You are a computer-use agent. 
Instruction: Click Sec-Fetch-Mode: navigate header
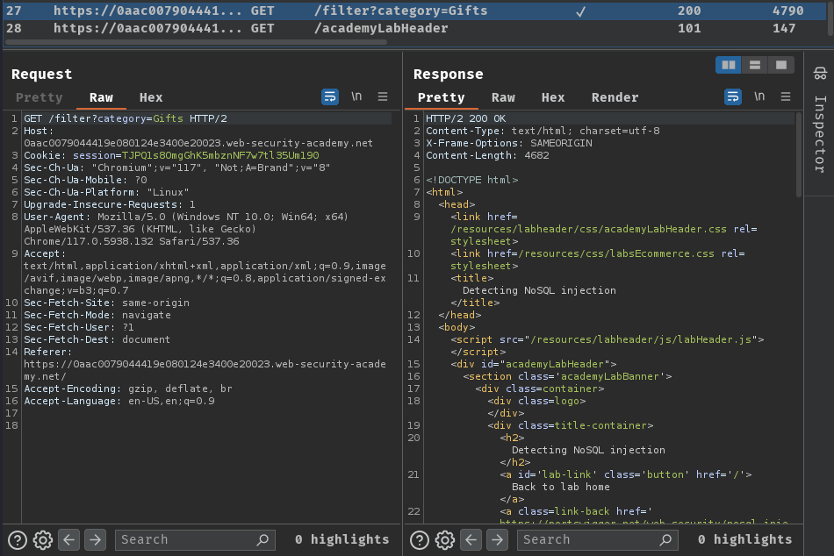pyautogui.click(x=97, y=315)
